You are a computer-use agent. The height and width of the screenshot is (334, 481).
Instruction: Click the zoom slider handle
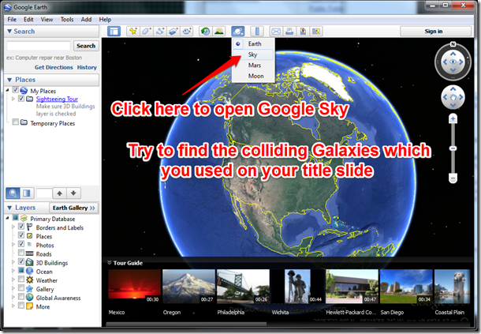tap(453, 148)
